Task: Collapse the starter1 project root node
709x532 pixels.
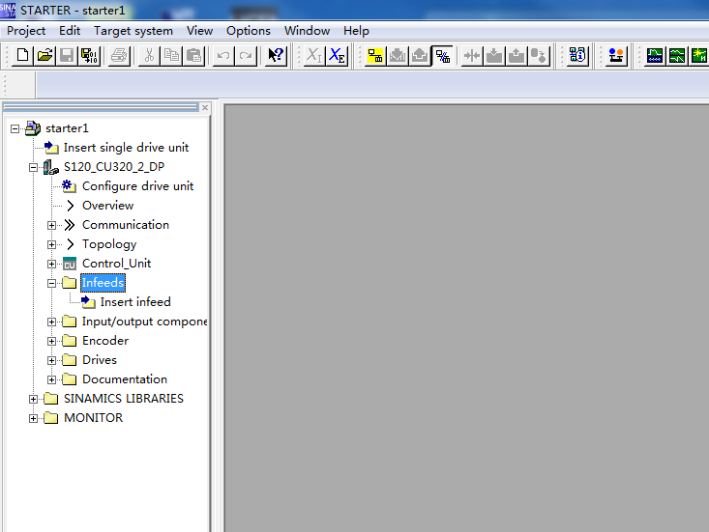Action: point(15,129)
